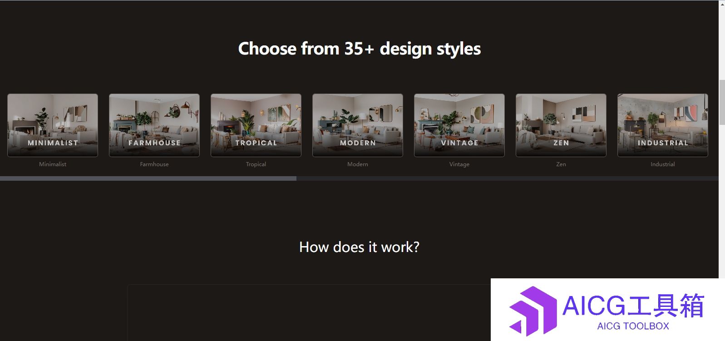This screenshot has height=341, width=725.
Task: Click 'Choose from 35+ design styles' heading
Action: click(x=360, y=49)
